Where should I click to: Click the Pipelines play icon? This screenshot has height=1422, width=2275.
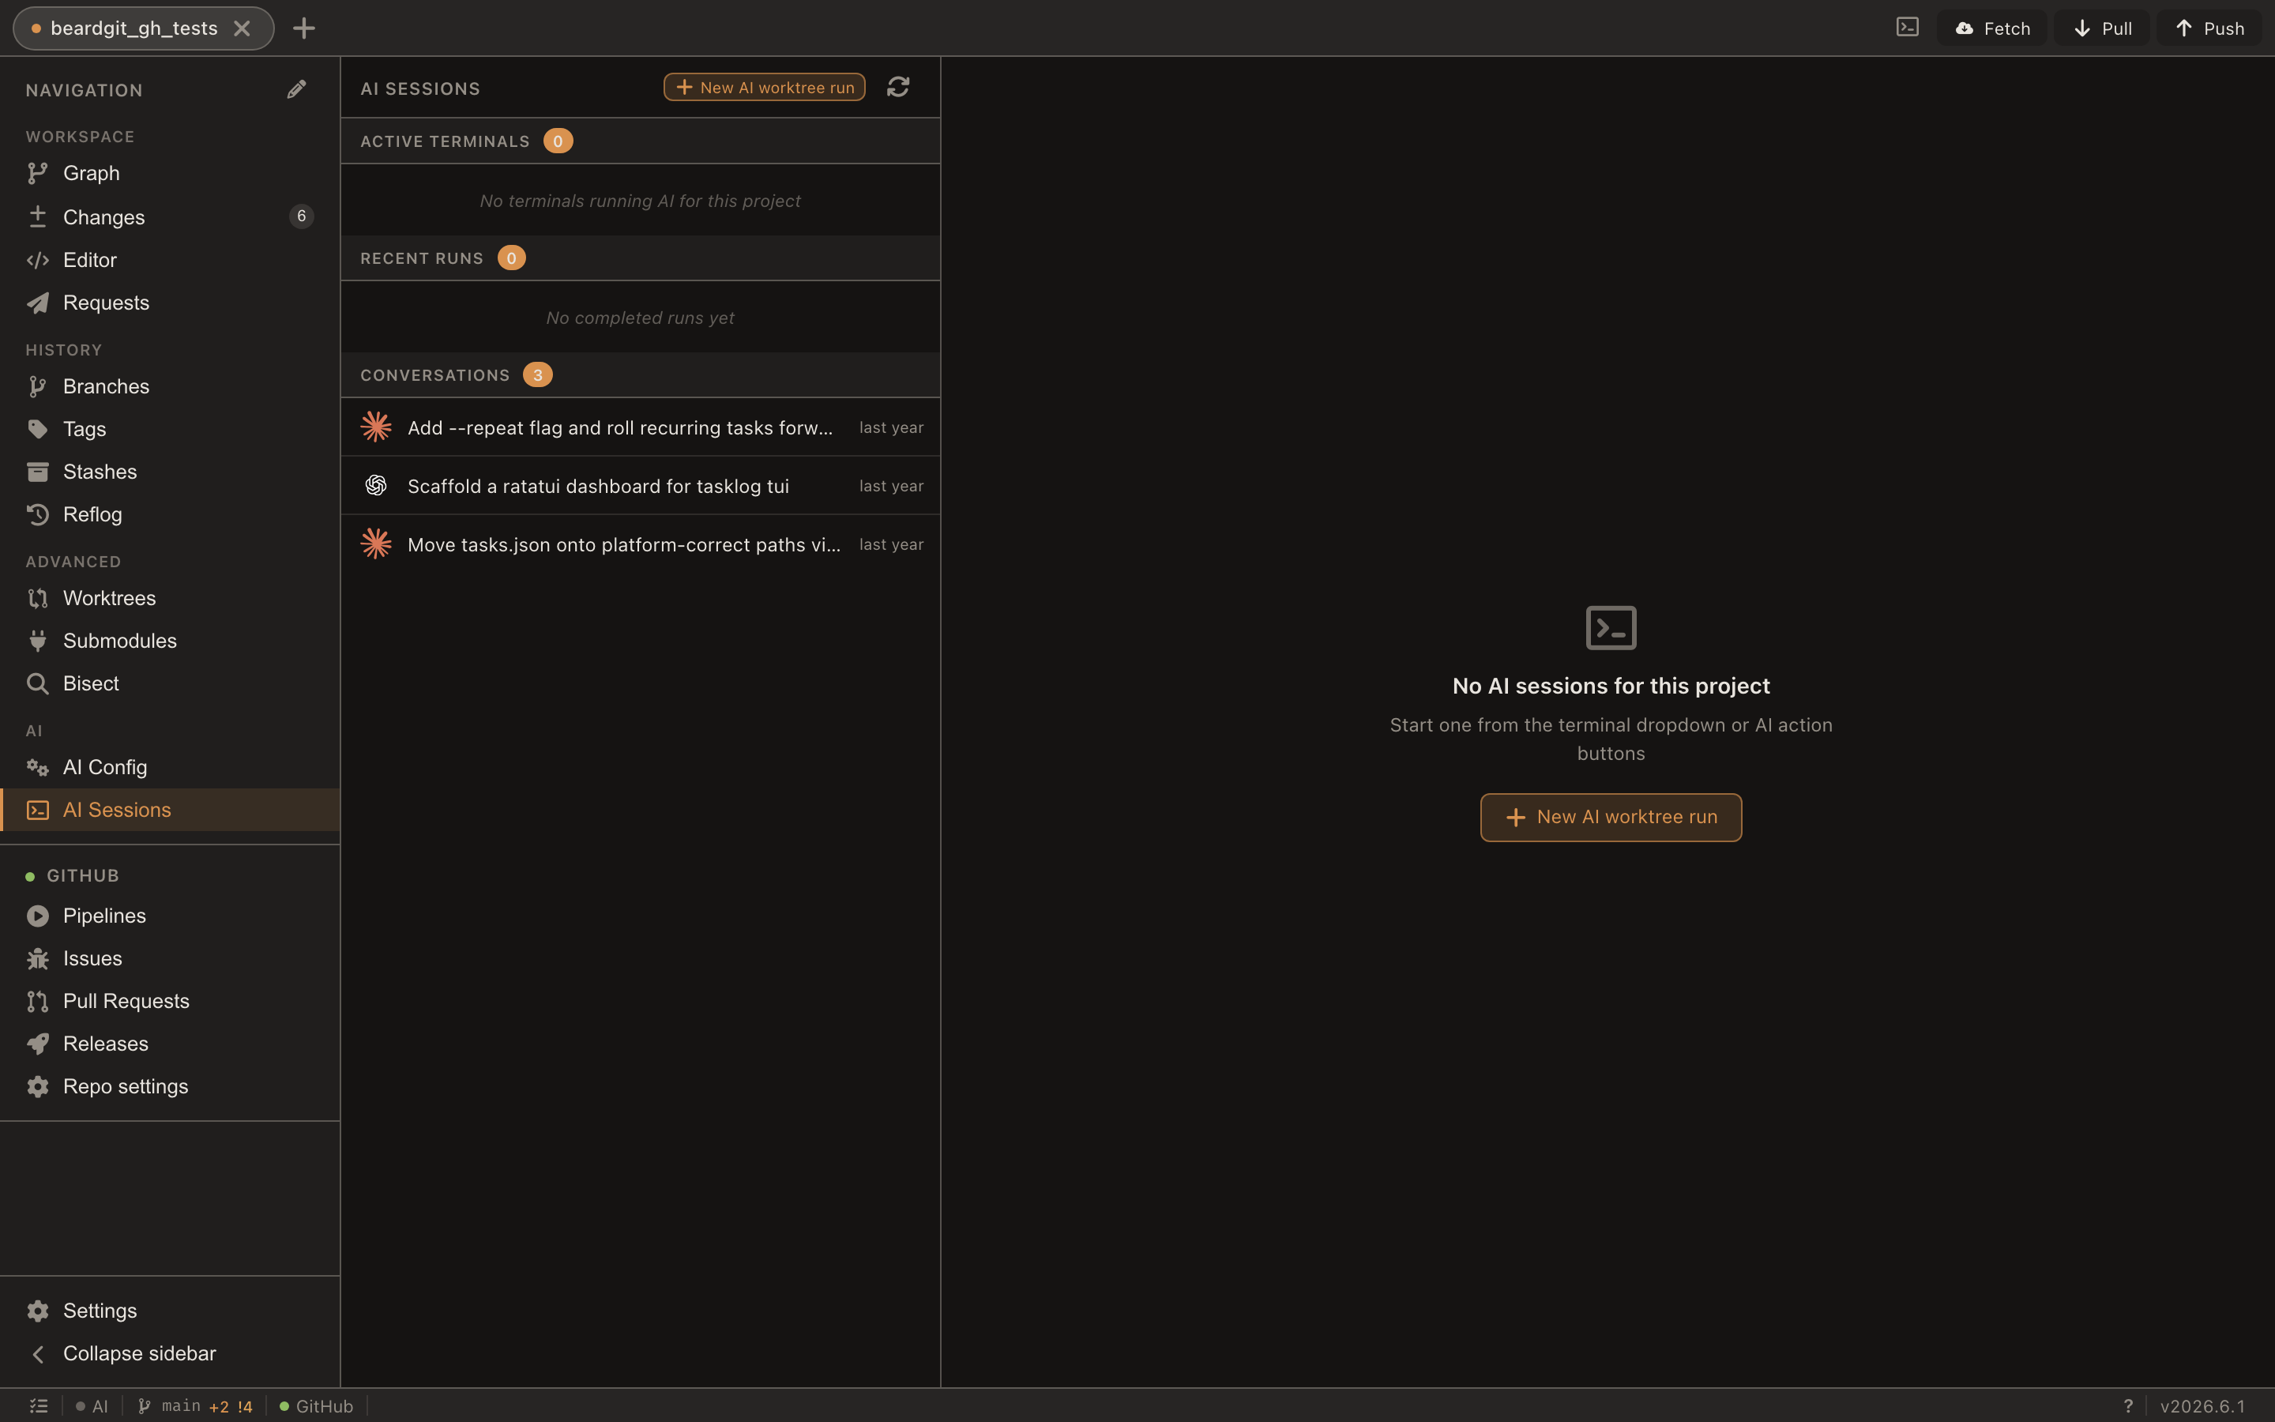[38, 916]
